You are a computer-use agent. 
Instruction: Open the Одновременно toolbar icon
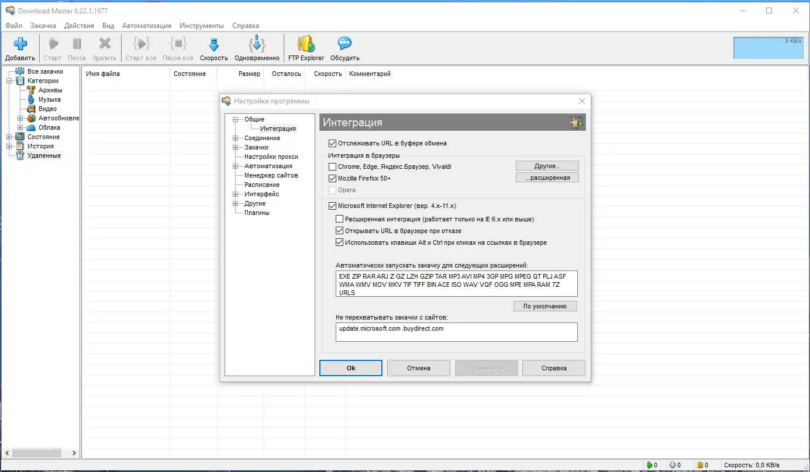pyautogui.click(x=257, y=44)
